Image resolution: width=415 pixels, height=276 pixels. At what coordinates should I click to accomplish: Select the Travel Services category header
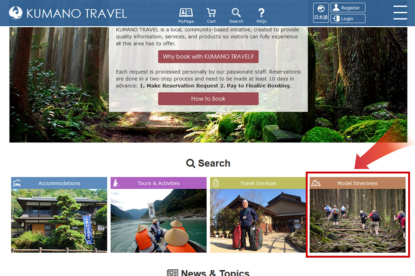[258, 183]
